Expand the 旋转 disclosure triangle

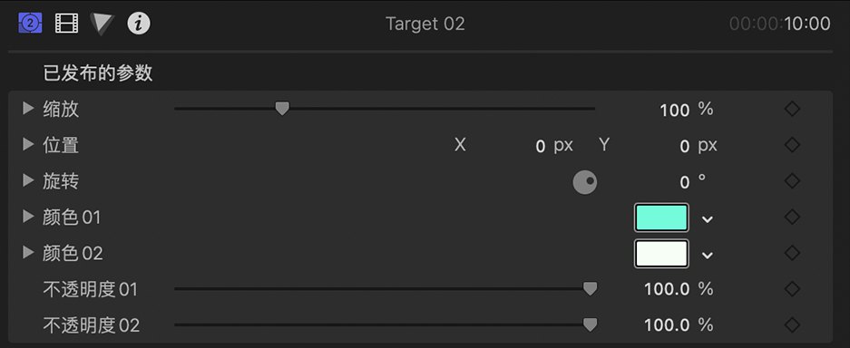coord(28,180)
